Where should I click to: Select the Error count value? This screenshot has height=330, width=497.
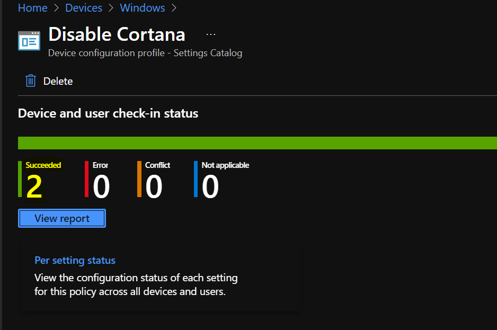[101, 186]
